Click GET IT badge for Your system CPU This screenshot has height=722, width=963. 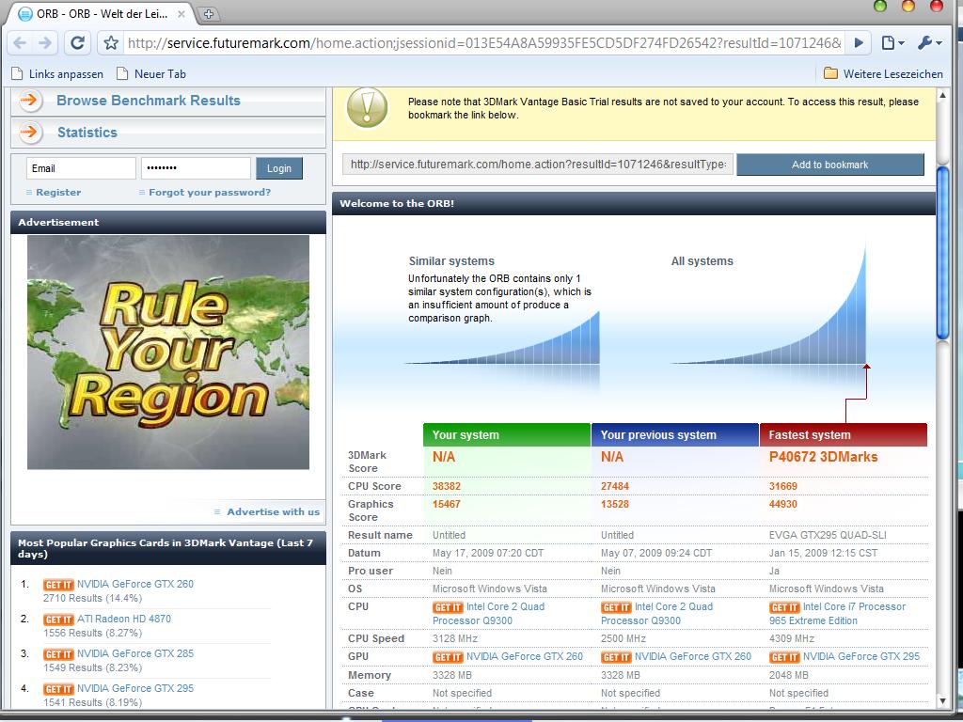tap(448, 607)
